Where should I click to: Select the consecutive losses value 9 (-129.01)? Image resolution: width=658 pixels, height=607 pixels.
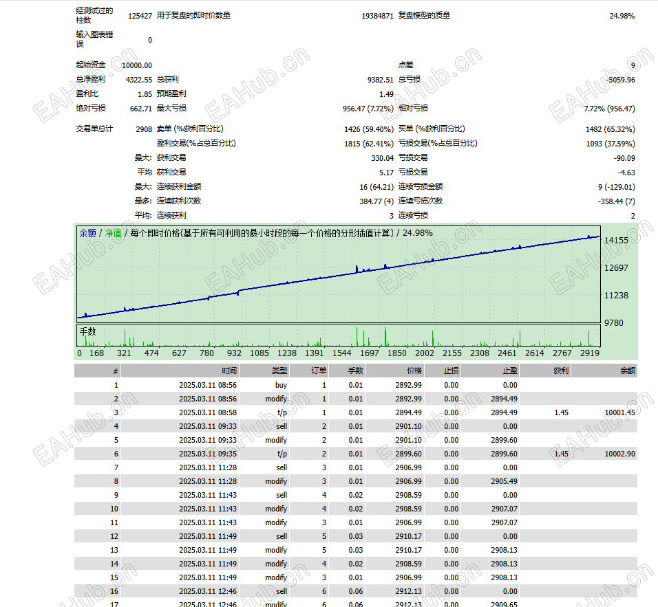[x=617, y=187]
